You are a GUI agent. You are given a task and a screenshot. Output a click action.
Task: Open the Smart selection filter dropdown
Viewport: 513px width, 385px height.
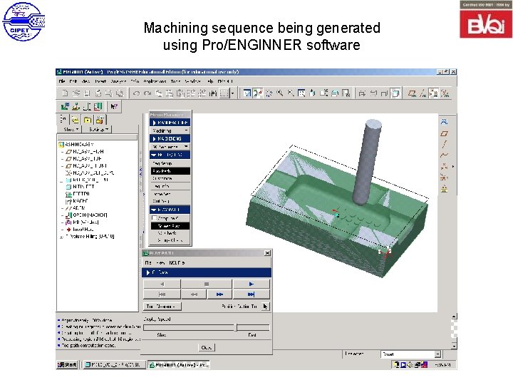437,354
